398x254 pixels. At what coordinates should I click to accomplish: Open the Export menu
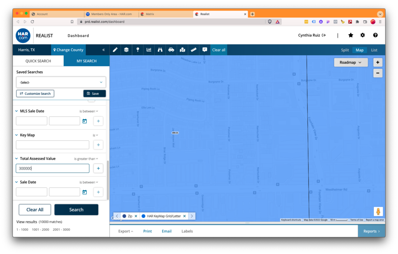tap(126, 231)
